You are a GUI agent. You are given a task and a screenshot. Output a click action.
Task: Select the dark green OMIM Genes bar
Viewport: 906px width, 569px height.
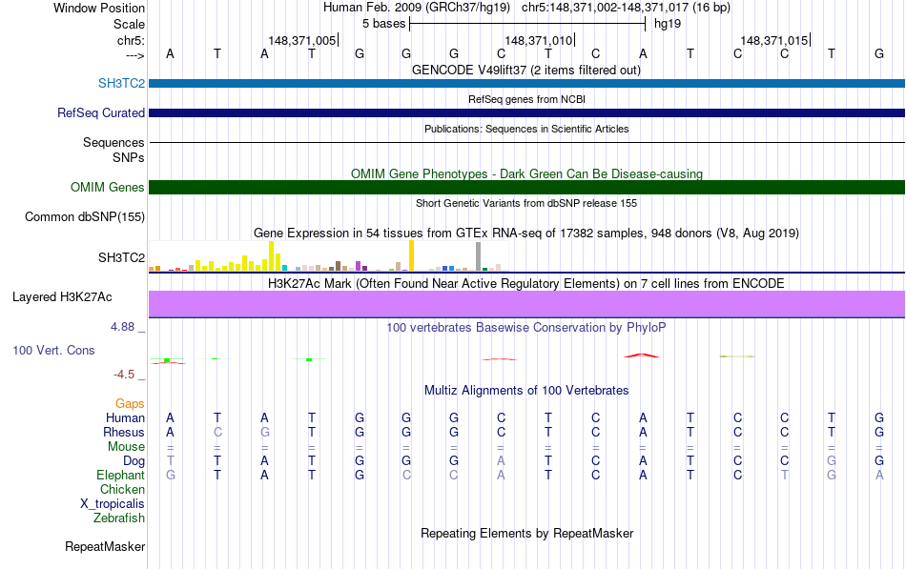coord(527,187)
